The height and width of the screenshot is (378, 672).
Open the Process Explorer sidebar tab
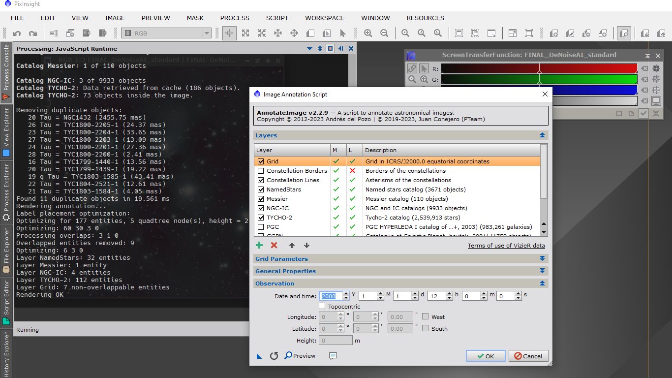coord(6,193)
